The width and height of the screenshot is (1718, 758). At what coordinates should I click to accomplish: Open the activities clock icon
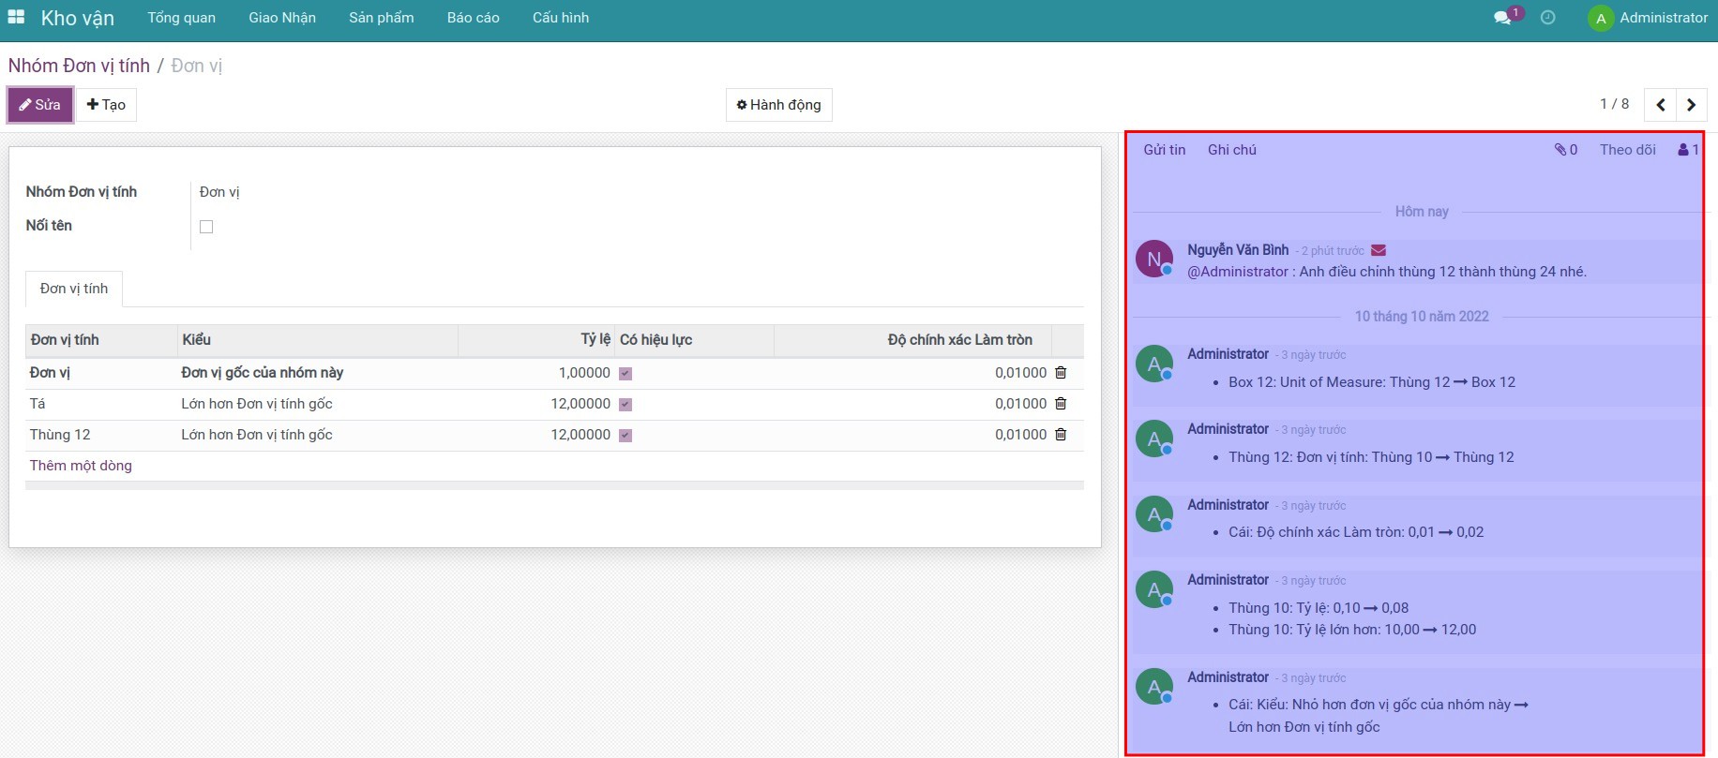(x=1547, y=18)
